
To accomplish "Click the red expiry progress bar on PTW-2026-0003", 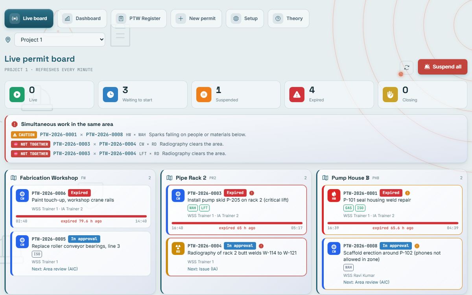I will point(237,223).
